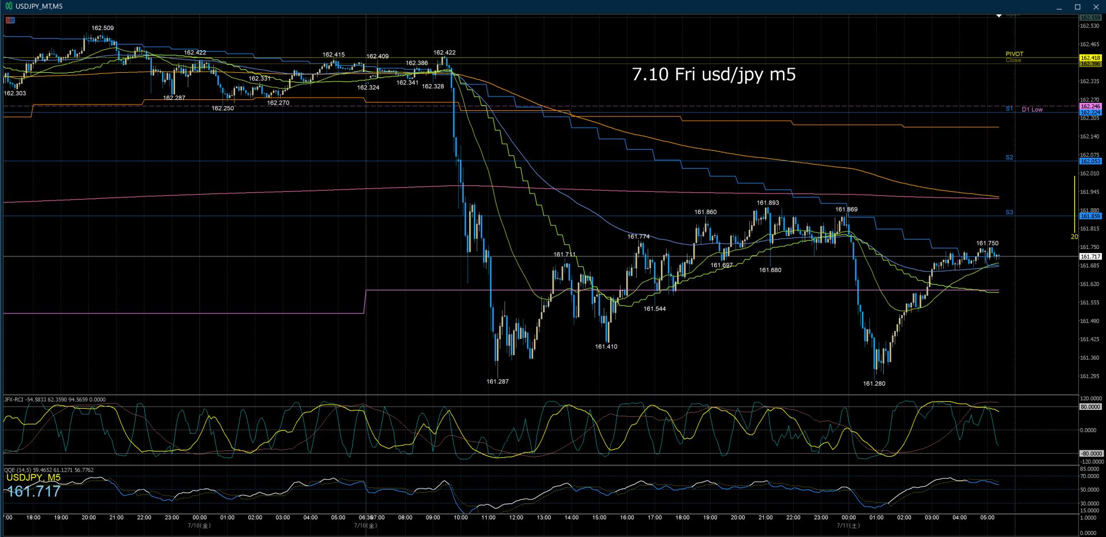Select the yellow 162.418 pivot price tag
The height and width of the screenshot is (537, 1106).
tap(1090, 58)
